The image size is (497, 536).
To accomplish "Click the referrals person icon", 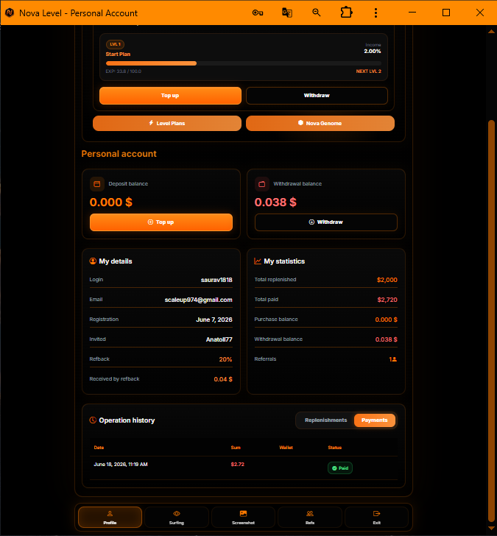I will coord(393,359).
